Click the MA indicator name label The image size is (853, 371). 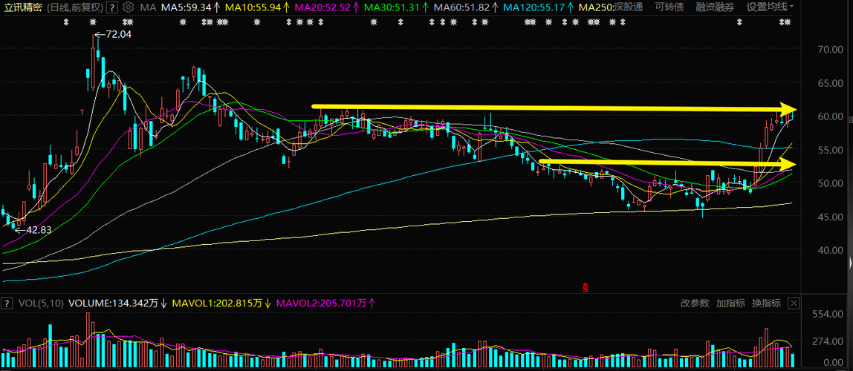pyautogui.click(x=147, y=7)
